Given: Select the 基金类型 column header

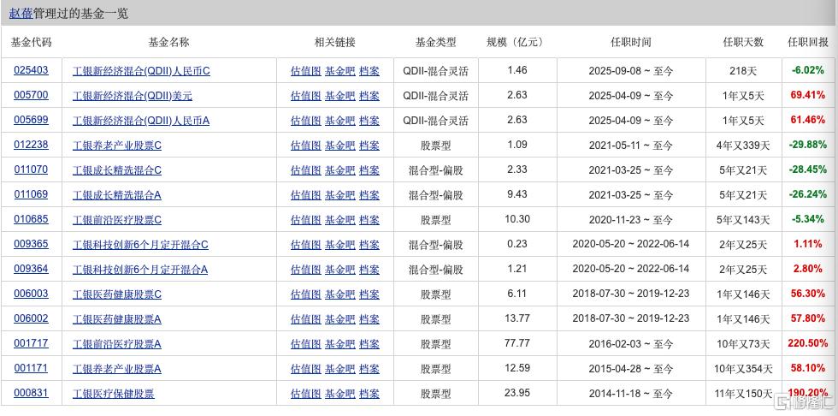Looking at the screenshot, I should coord(435,42).
